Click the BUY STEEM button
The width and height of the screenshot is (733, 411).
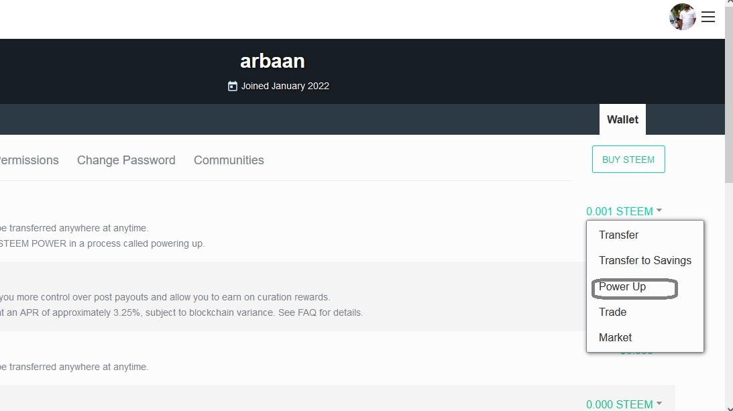[x=628, y=160]
